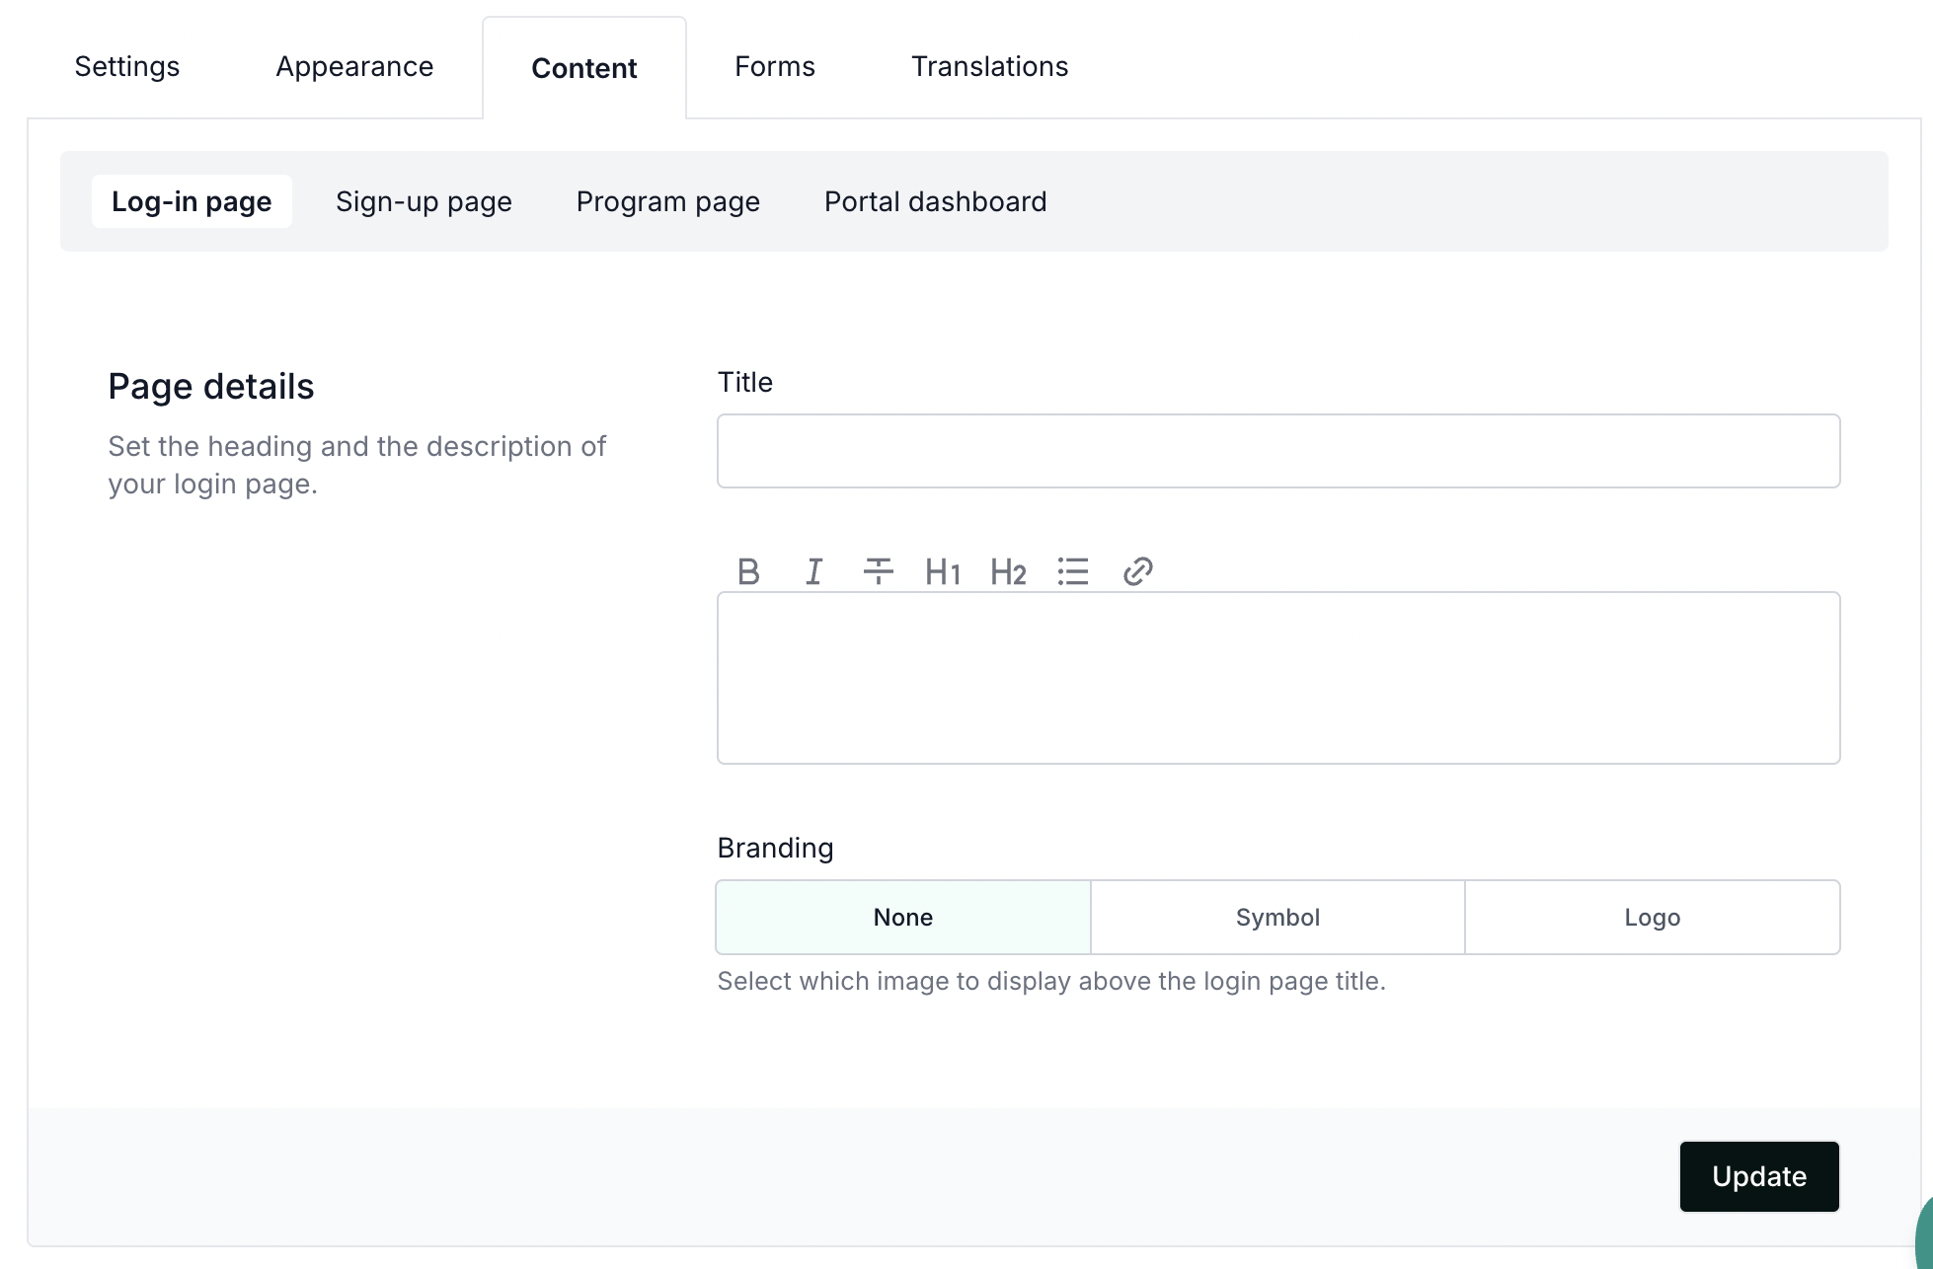Select the Portal dashboard section
This screenshot has width=1933, height=1269.
coord(935,201)
